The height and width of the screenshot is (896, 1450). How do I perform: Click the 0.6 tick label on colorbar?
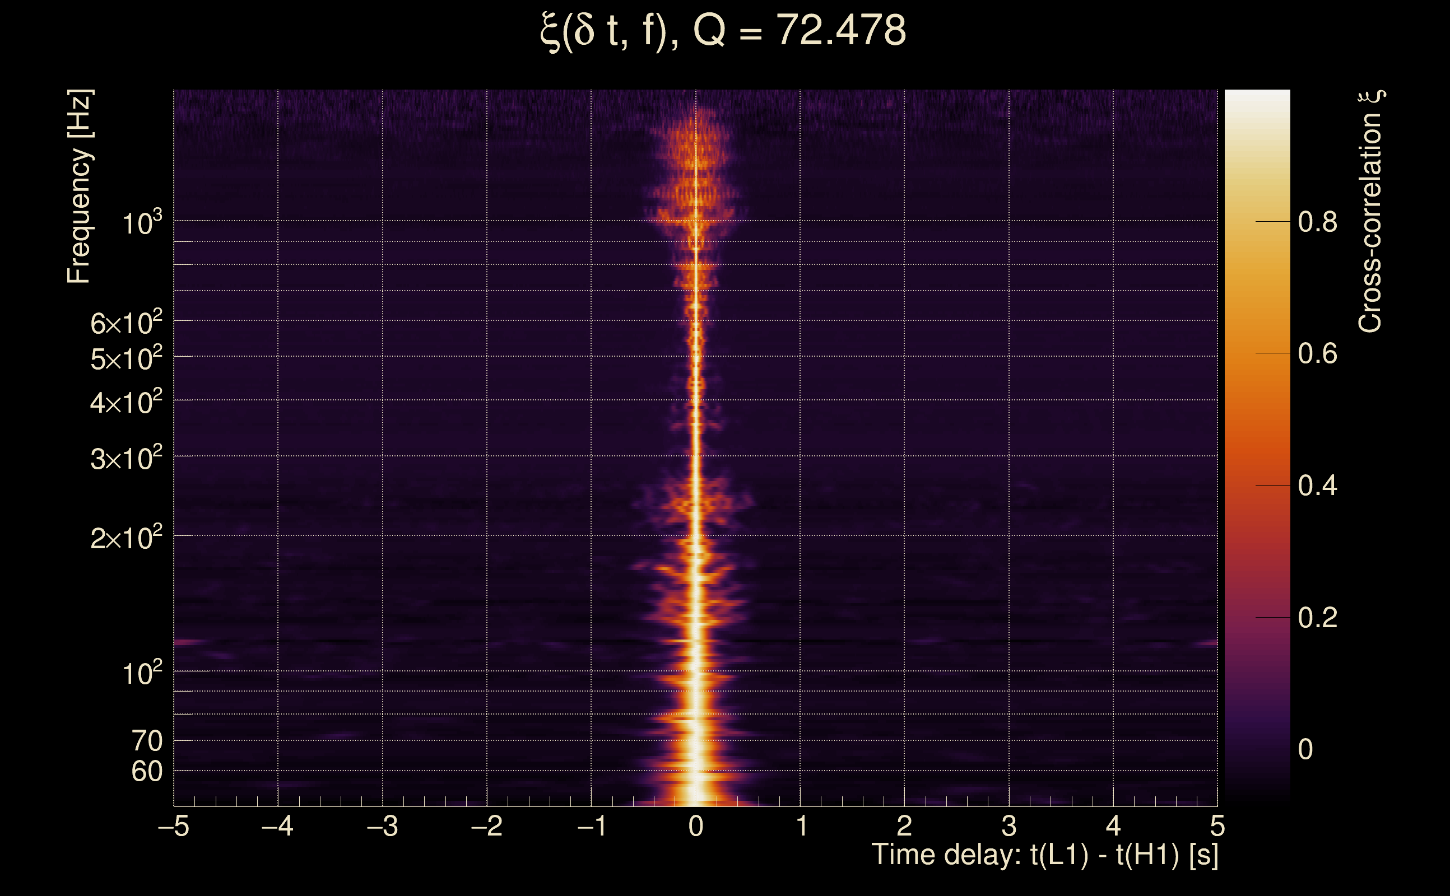pos(1317,354)
